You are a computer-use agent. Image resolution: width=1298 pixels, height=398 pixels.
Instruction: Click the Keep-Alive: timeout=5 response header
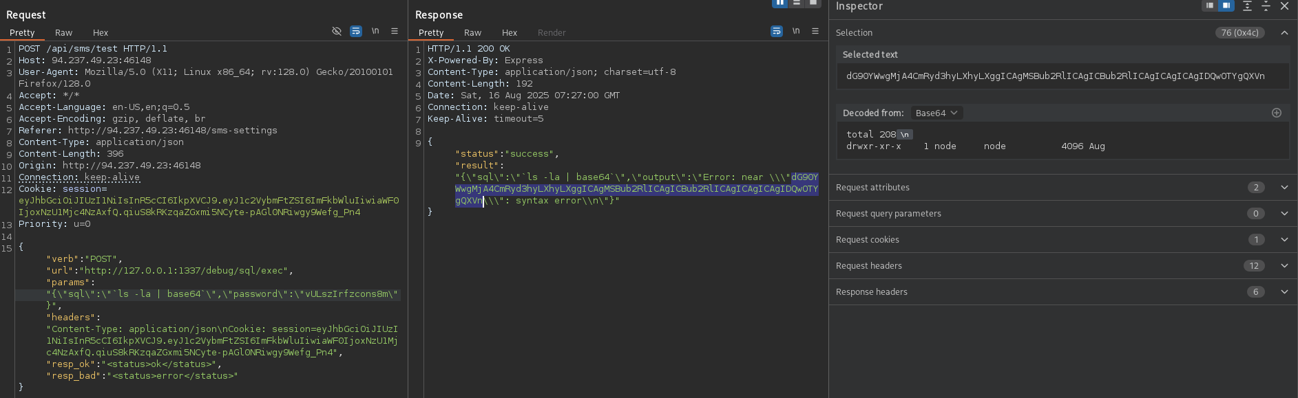click(485, 119)
